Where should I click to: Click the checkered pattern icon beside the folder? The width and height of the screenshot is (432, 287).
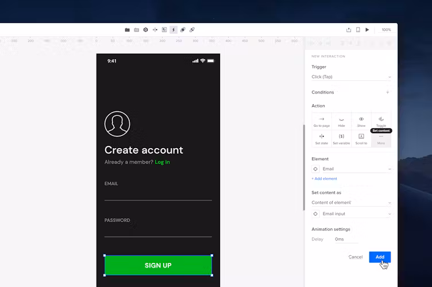pos(136,30)
